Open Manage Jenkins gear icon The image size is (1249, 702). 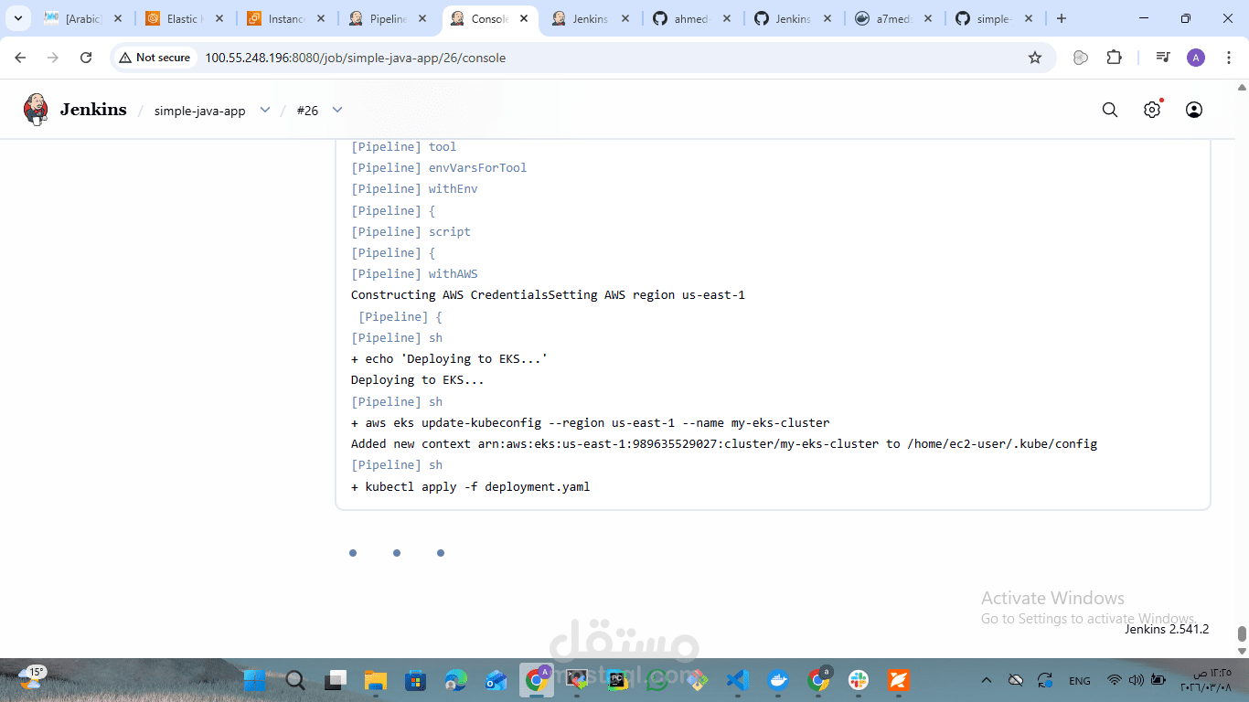tap(1152, 110)
